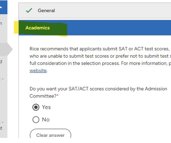The width and height of the screenshot is (171, 143).
Task: Click the green checkmark beside General
Action: click(x=29, y=11)
